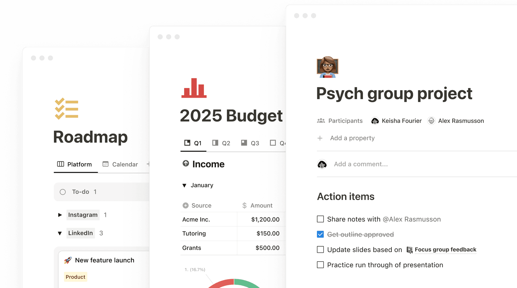The width and height of the screenshot is (517, 288).
Task: Click the yellow Product tag
Action: coord(75,277)
